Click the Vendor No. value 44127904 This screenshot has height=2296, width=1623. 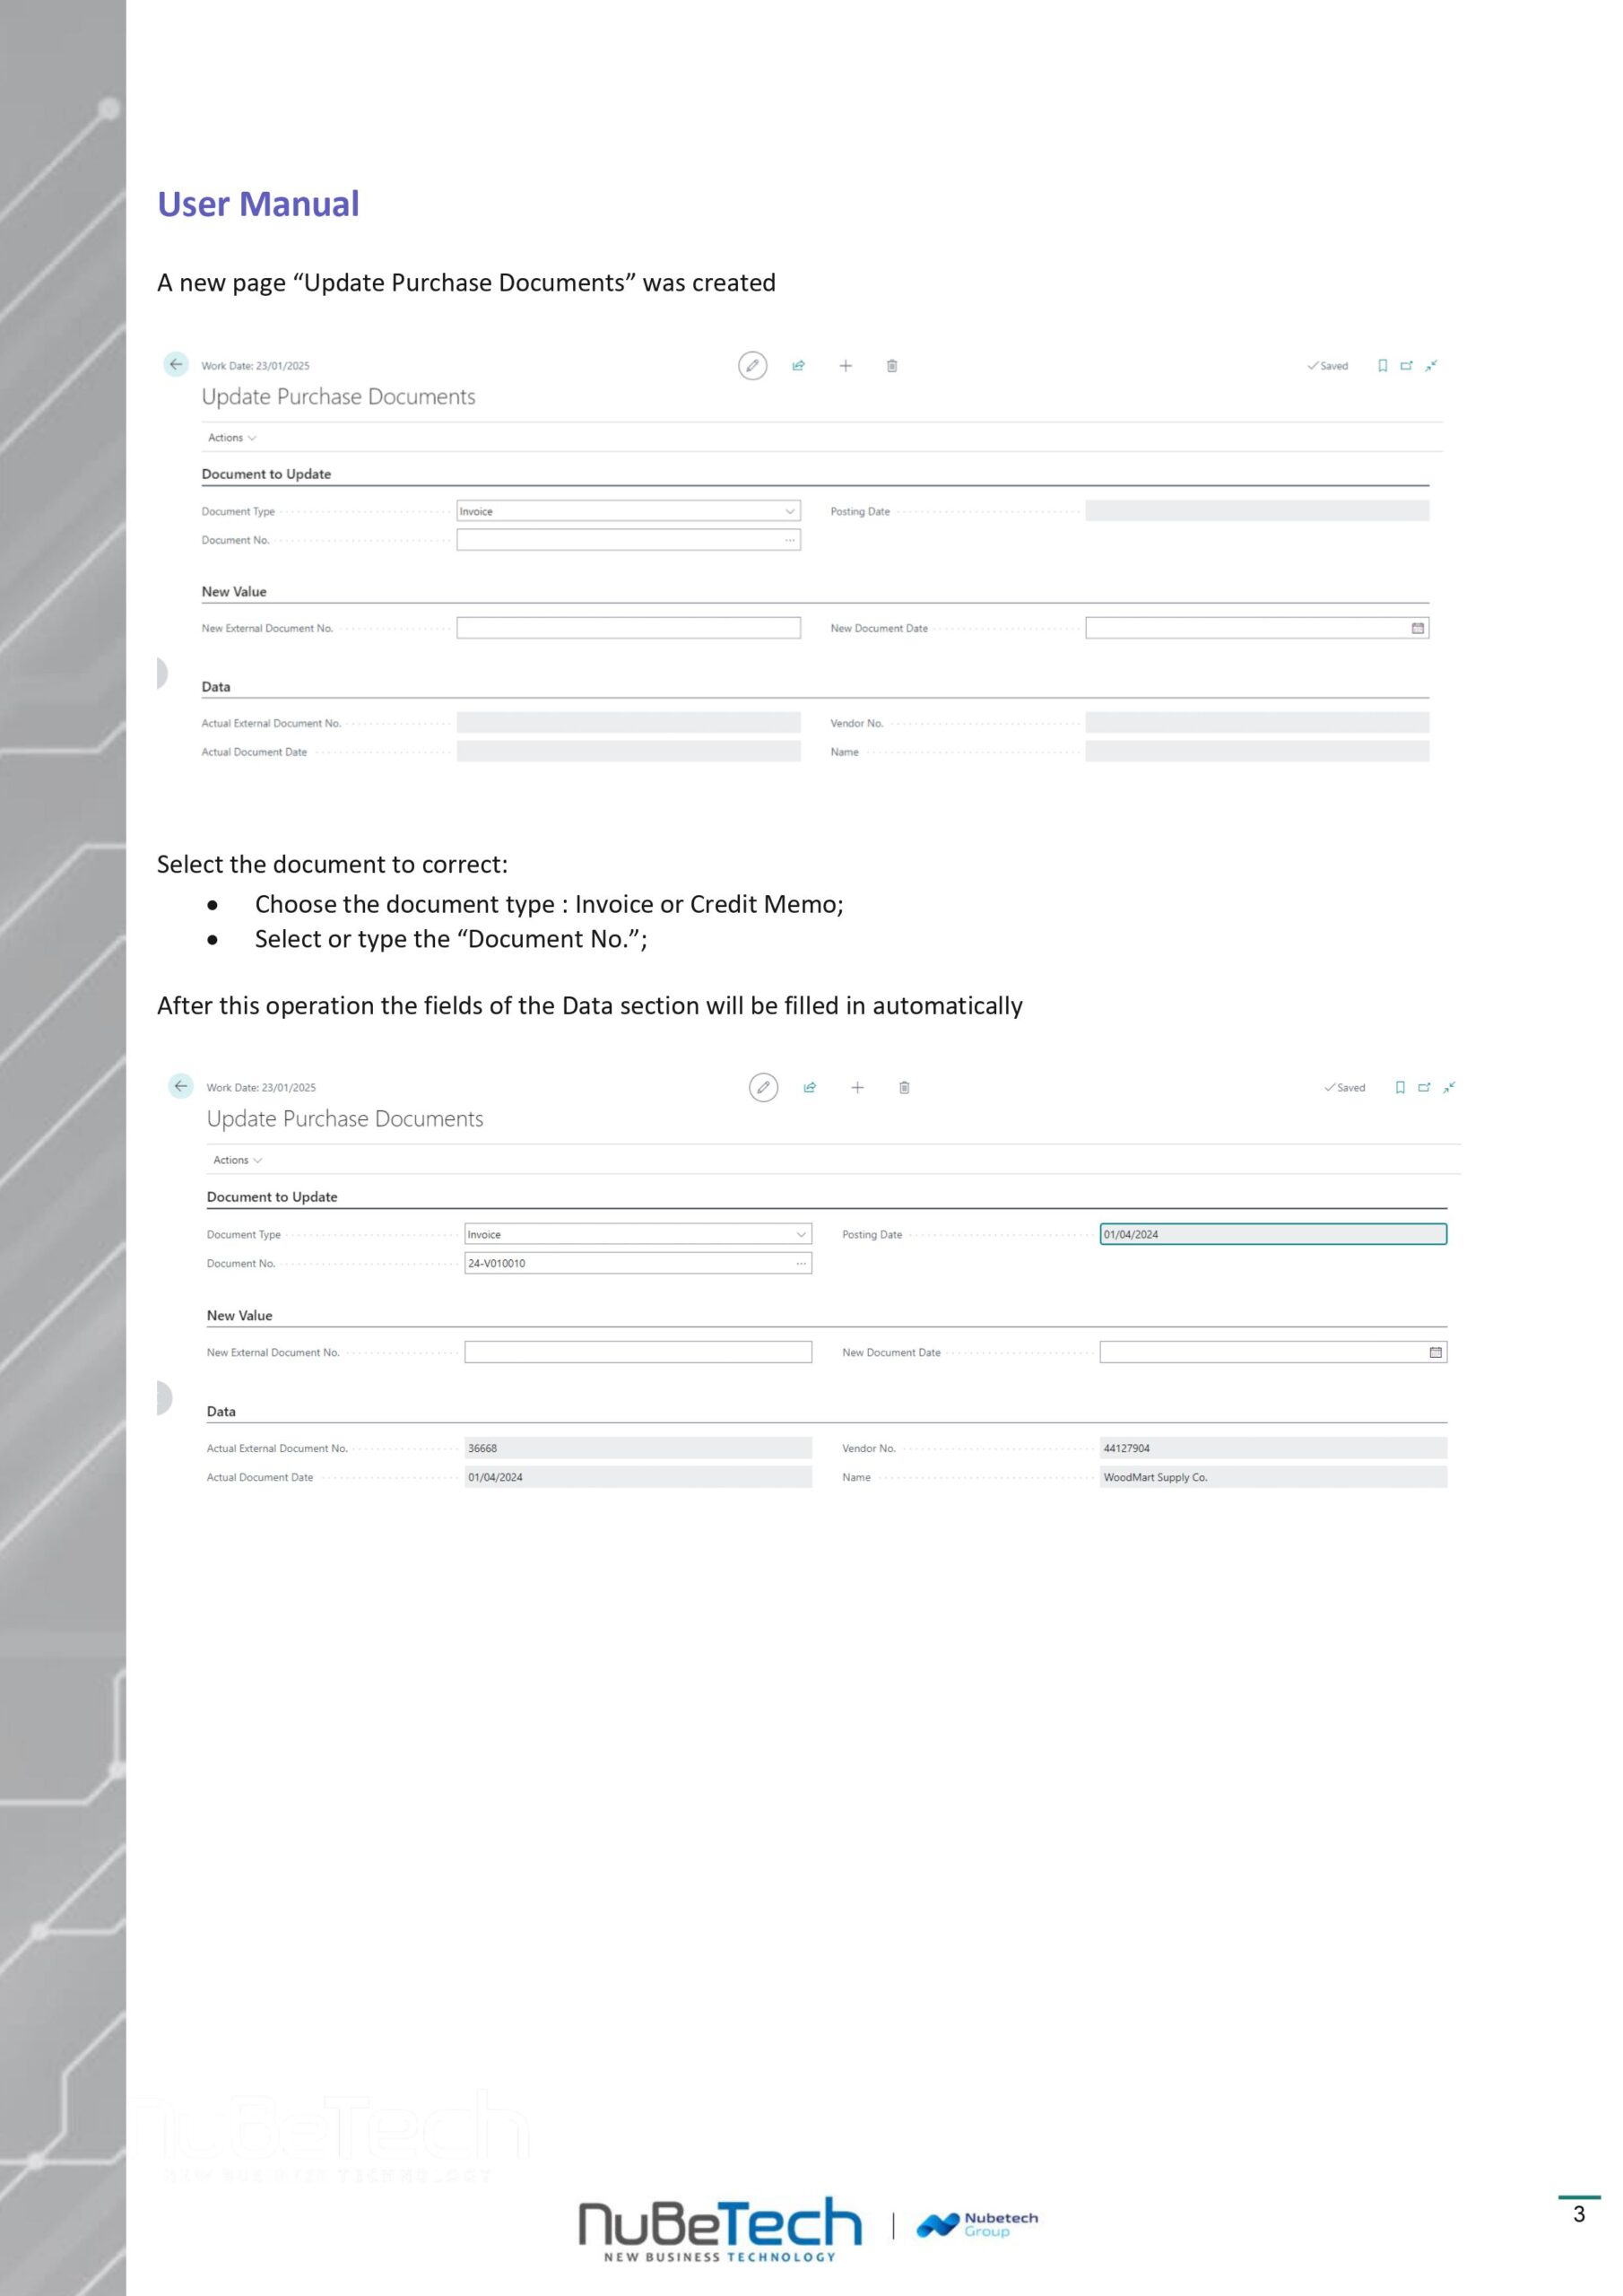pos(1273,1448)
